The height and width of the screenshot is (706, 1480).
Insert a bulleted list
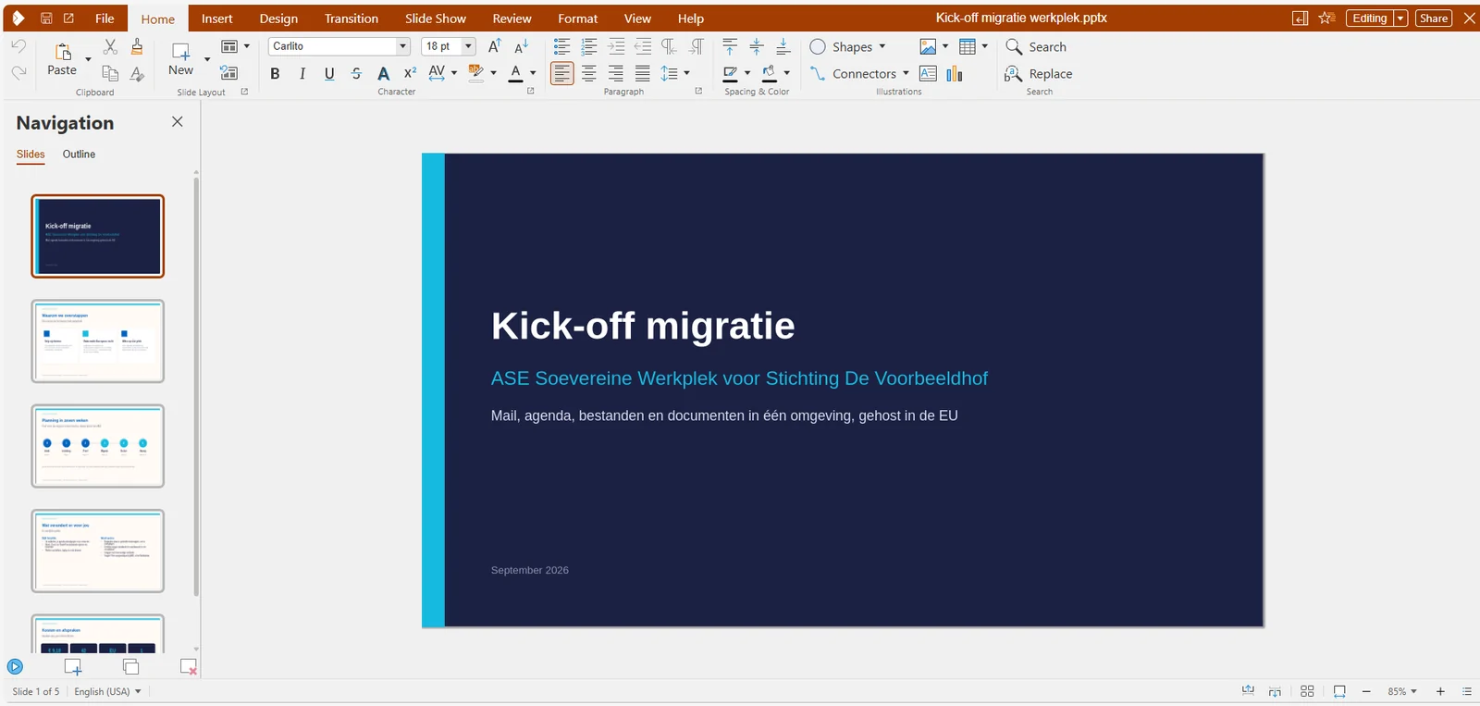(561, 46)
